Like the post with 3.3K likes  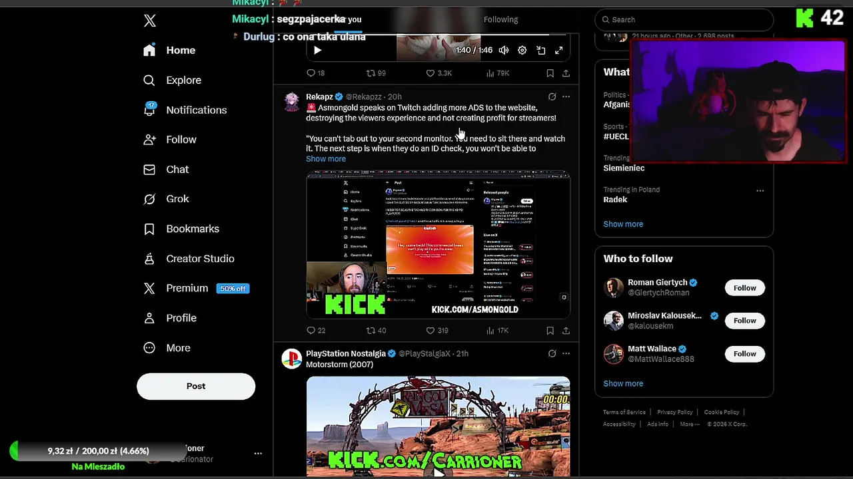[x=438, y=73]
